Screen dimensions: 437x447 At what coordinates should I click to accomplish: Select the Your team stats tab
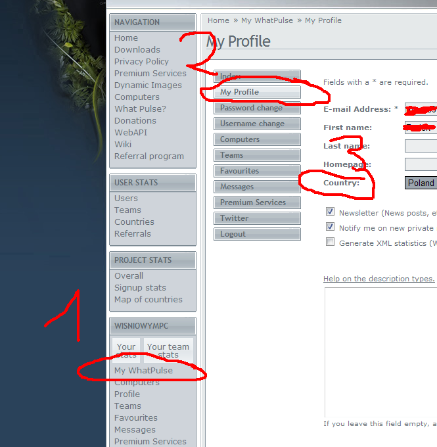click(168, 350)
